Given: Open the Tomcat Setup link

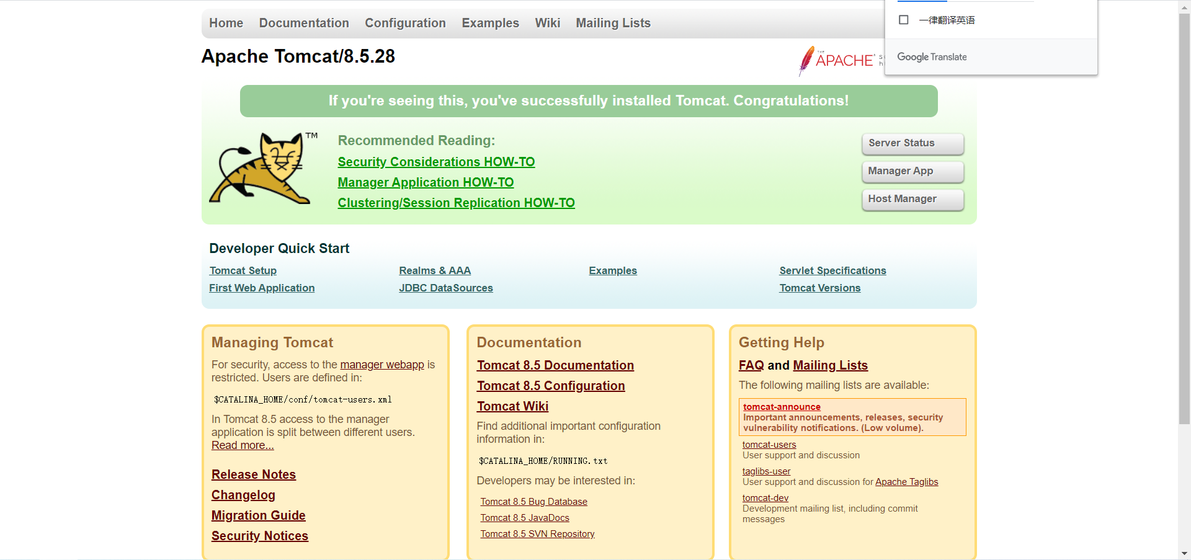Looking at the screenshot, I should tap(243, 270).
